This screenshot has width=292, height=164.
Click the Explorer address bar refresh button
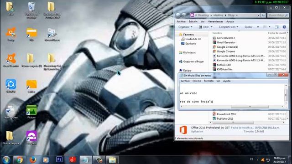263,15
